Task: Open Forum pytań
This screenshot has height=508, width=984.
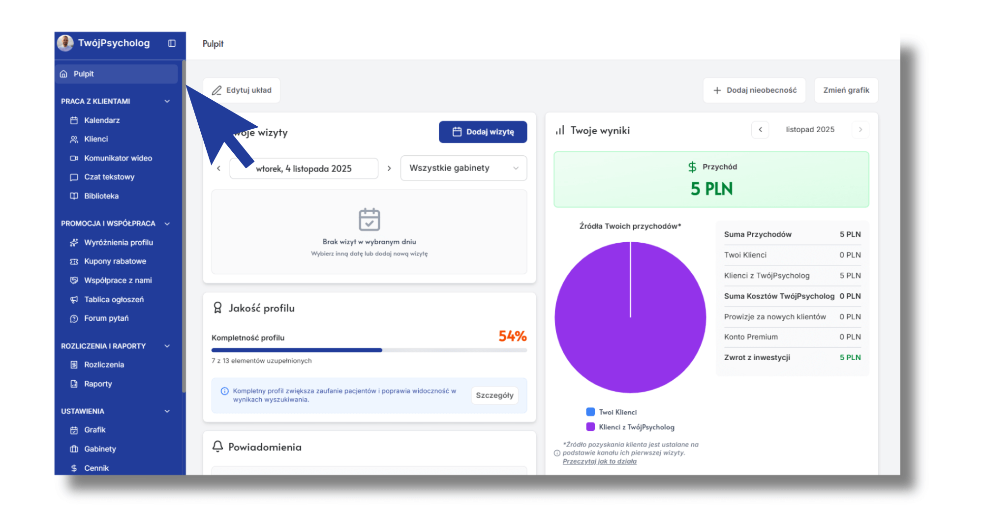Action: (x=106, y=318)
